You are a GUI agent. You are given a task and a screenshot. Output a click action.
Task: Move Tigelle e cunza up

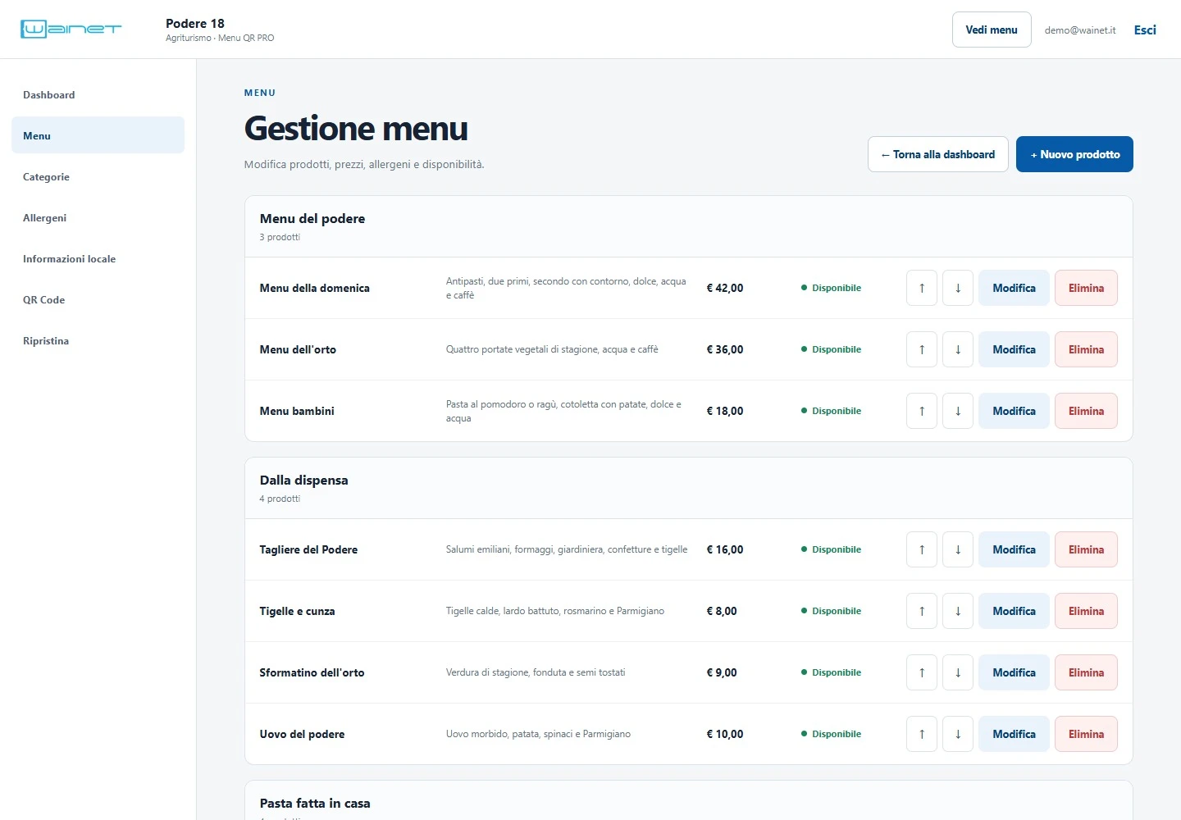point(922,611)
